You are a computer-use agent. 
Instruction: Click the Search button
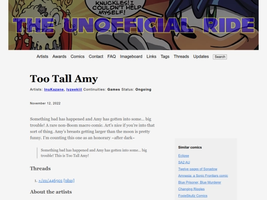(220, 57)
